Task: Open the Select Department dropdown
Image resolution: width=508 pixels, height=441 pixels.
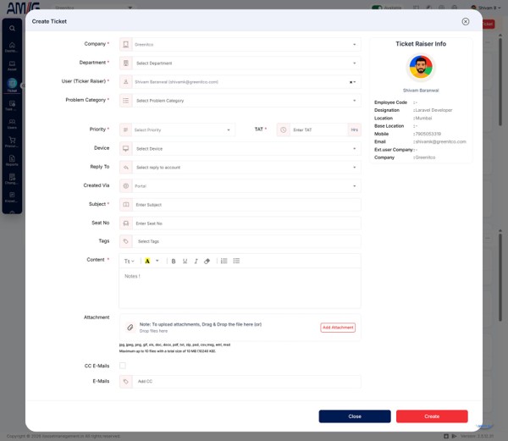Action: (x=240, y=63)
